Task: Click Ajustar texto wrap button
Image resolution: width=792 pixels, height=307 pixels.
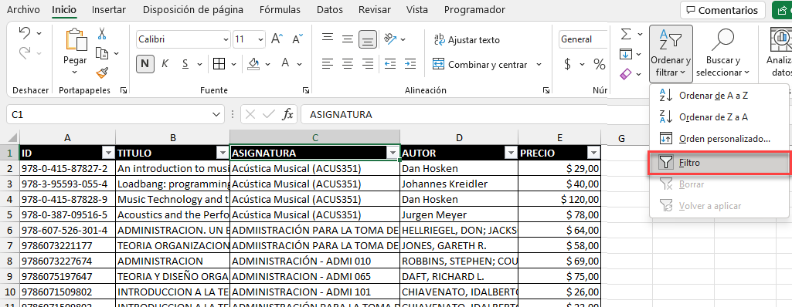Action: [x=467, y=40]
